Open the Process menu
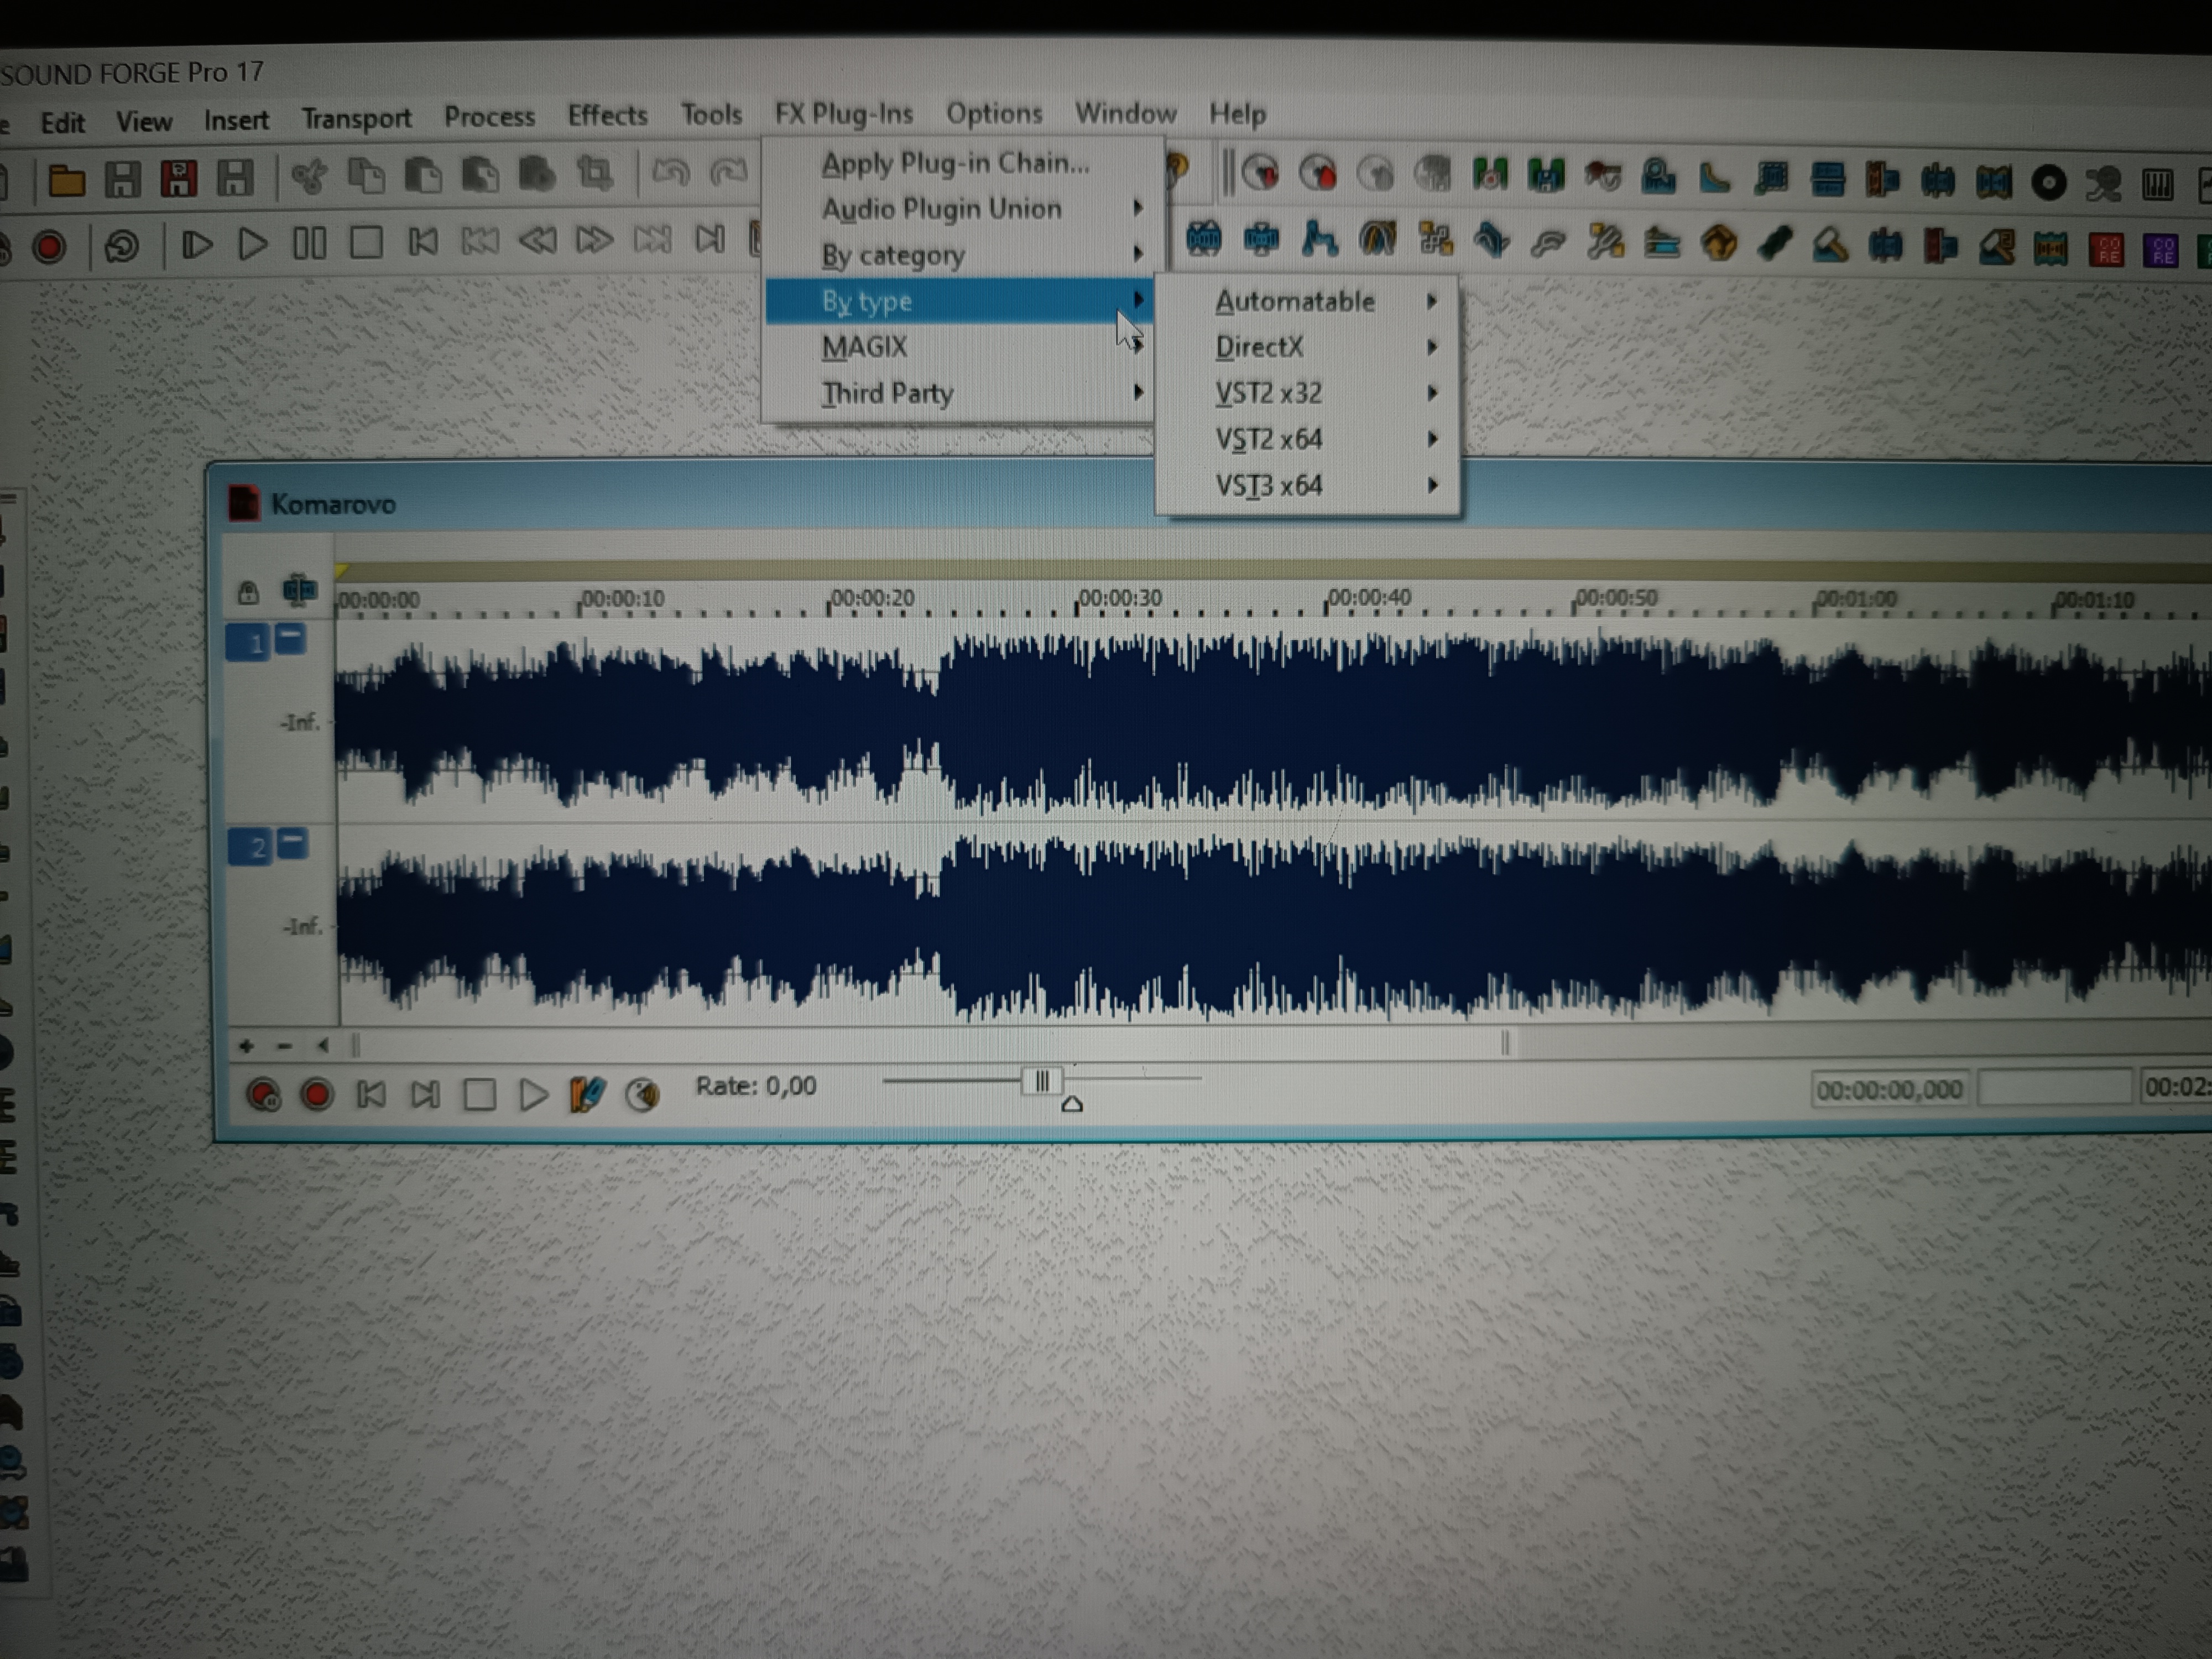This screenshot has height=1659, width=2212. [489, 117]
